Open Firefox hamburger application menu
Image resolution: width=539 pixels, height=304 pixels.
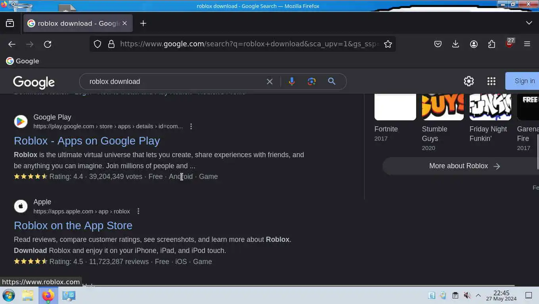click(x=527, y=44)
